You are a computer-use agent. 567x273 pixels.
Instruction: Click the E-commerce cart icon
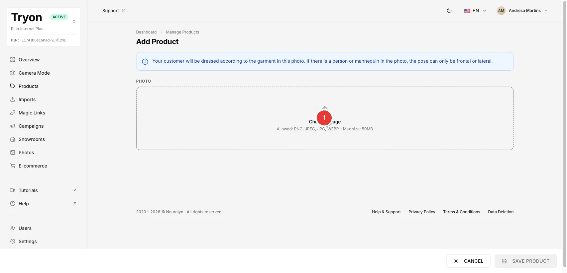point(13,166)
